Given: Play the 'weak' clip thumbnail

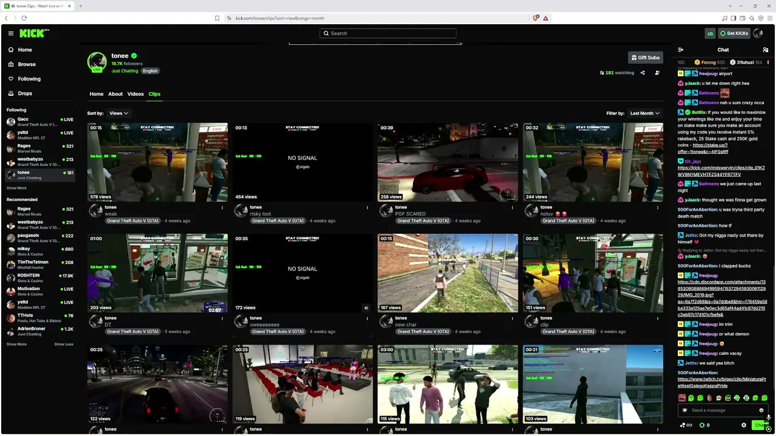Looking at the screenshot, I should (158, 162).
